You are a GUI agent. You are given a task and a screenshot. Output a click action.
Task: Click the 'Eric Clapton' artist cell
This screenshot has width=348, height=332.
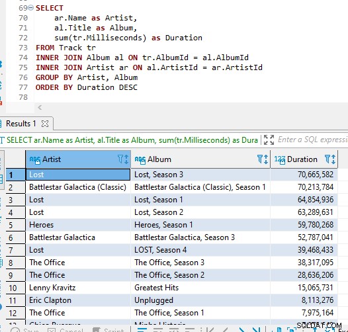(x=78, y=300)
